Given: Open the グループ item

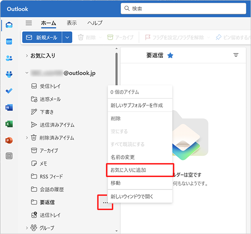Looking at the screenshot, I should pyautogui.click(x=43, y=228).
